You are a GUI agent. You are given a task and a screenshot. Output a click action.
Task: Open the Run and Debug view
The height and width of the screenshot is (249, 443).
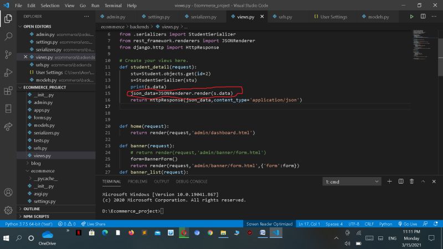tap(8, 72)
